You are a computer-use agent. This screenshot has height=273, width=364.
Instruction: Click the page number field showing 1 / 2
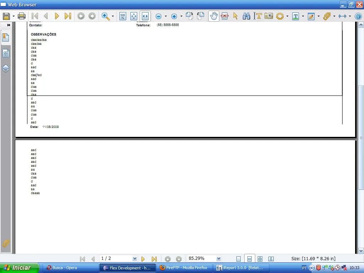point(116,258)
